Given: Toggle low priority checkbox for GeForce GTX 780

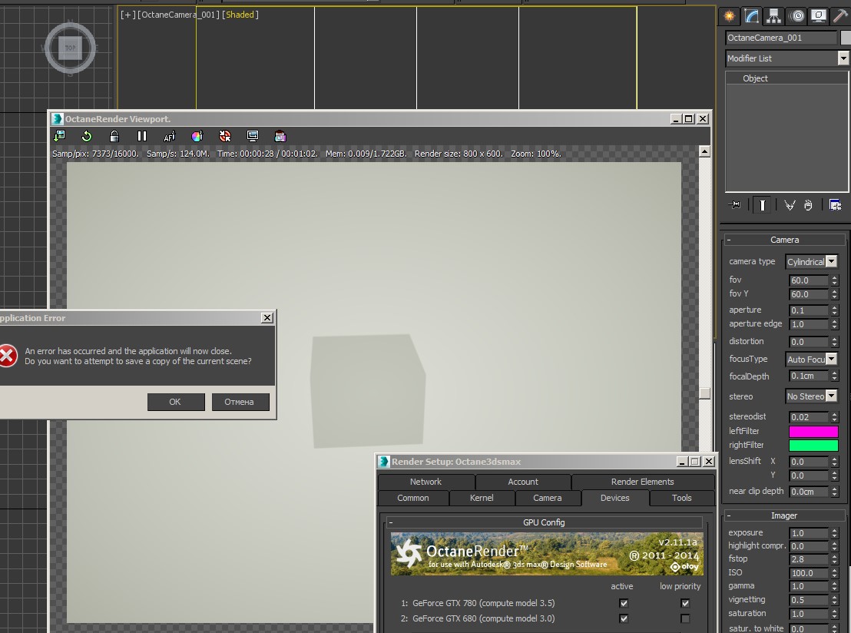Looking at the screenshot, I should point(685,603).
